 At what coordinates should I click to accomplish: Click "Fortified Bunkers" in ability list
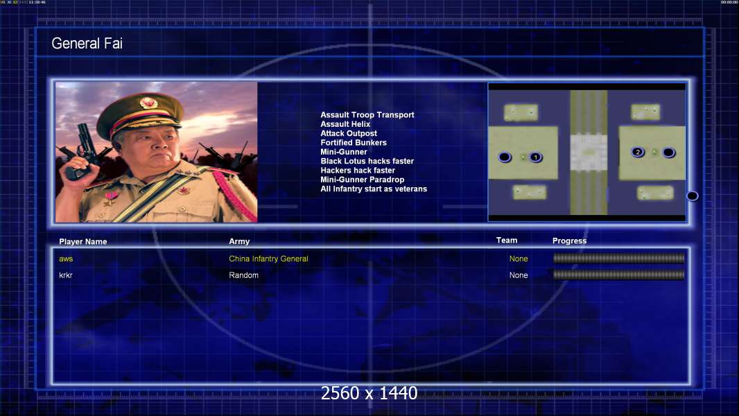coord(354,143)
